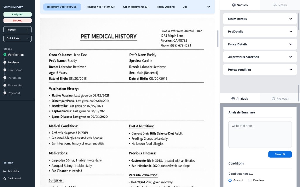Click the Line Items stage dot
The height and width of the screenshot is (187, 300).
5,70
